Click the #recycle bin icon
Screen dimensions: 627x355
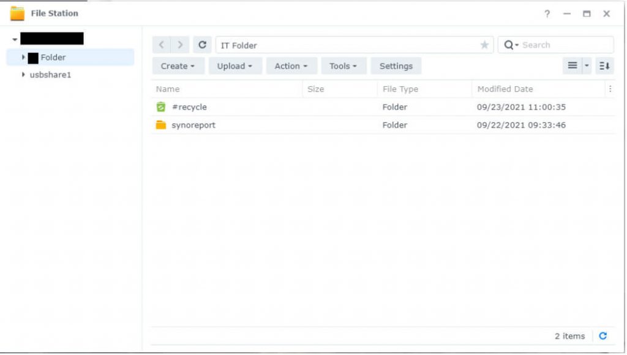[x=161, y=106]
